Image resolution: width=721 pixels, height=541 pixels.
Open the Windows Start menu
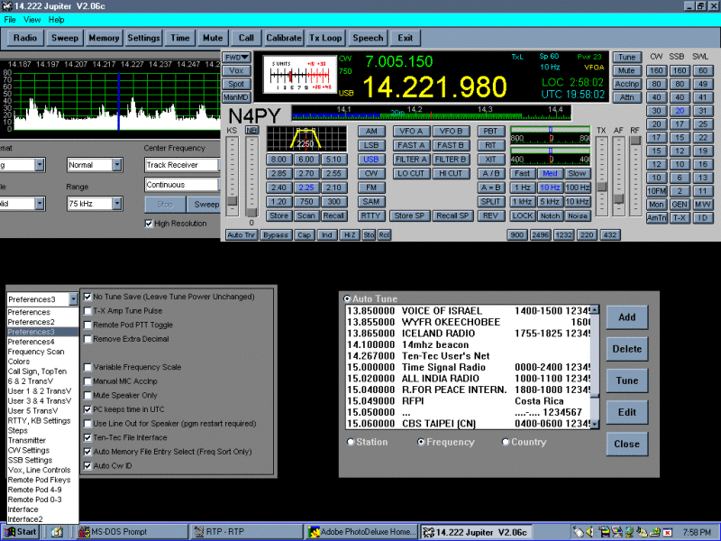20,532
